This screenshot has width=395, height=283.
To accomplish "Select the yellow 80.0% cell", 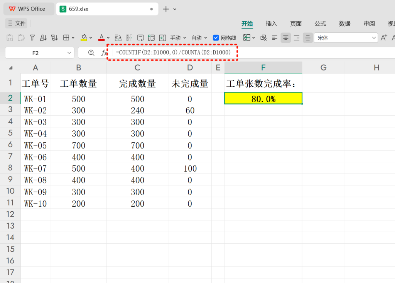I will (x=263, y=98).
